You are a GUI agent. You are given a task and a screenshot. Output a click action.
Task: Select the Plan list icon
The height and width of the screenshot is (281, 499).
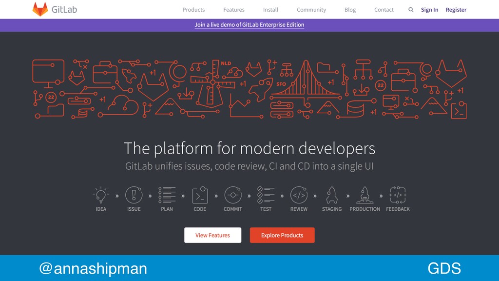[167, 195]
